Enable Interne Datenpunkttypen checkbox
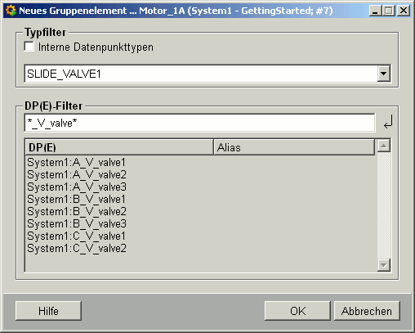Screen dimensions: 415x333 29,47
